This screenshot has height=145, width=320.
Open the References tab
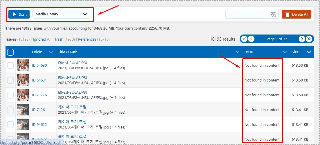coord(87,39)
